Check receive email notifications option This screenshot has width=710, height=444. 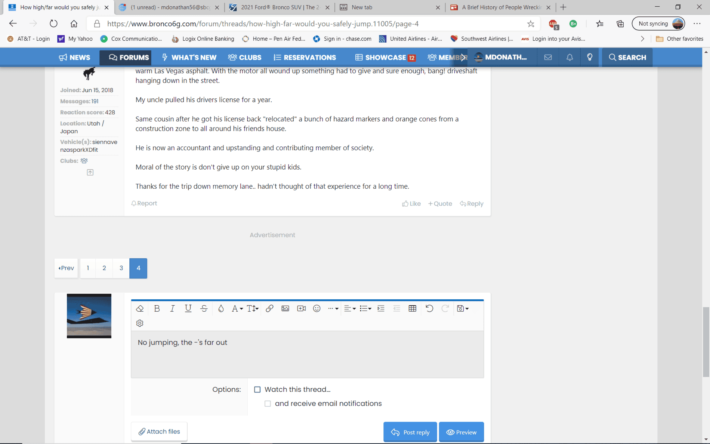coord(268,404)
